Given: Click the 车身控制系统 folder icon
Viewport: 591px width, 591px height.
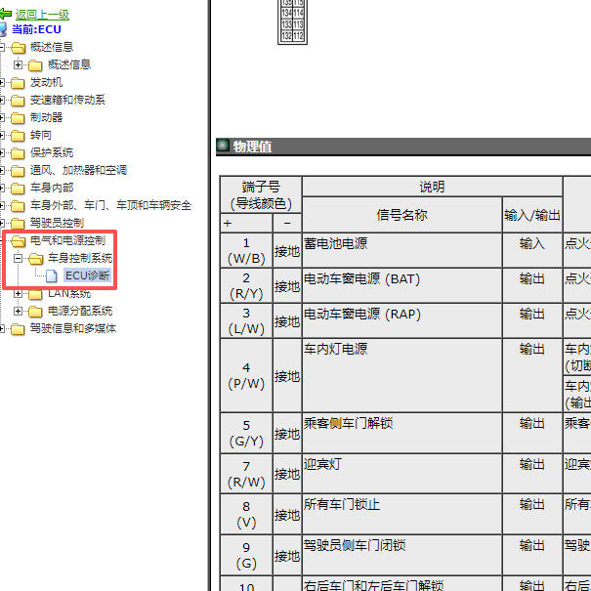Looking at the screenshot, I should tap(36, 259).
